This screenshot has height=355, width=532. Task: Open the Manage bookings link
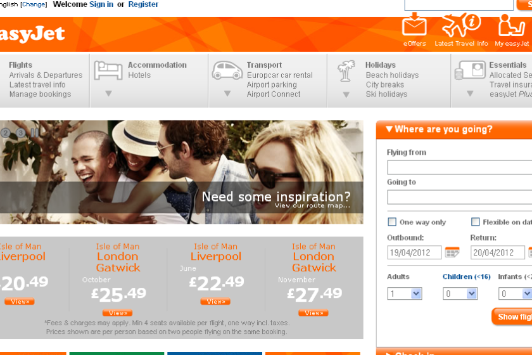pos(40,94)
